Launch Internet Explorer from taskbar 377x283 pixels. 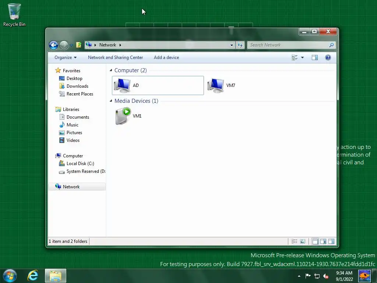pos(33,276)
